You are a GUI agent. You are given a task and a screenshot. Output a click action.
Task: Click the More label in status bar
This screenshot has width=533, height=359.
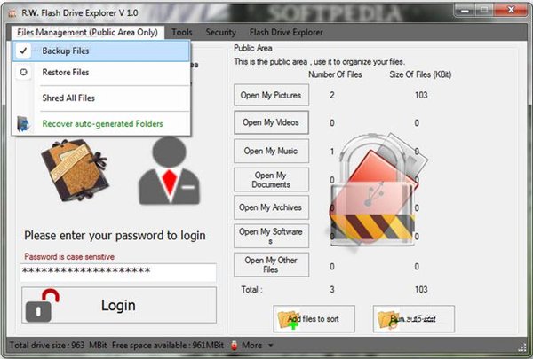point(252,346)
